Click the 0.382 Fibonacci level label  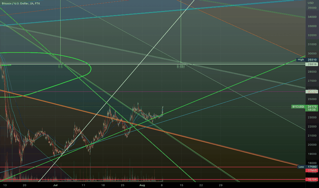[x=181, y=66]
